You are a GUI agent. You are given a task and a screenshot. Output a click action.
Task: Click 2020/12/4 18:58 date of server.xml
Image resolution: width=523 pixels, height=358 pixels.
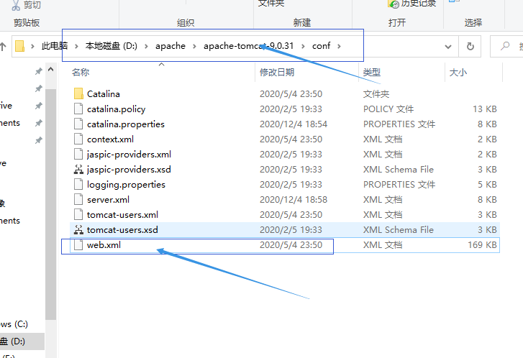294,200
